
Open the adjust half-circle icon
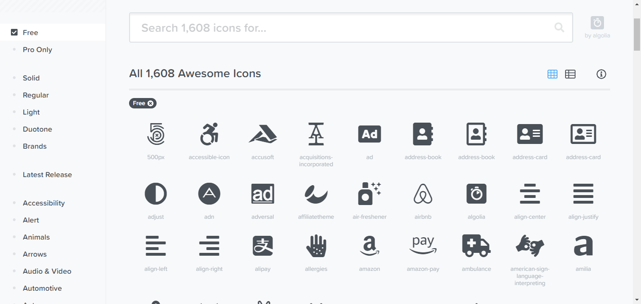(156, 194)
